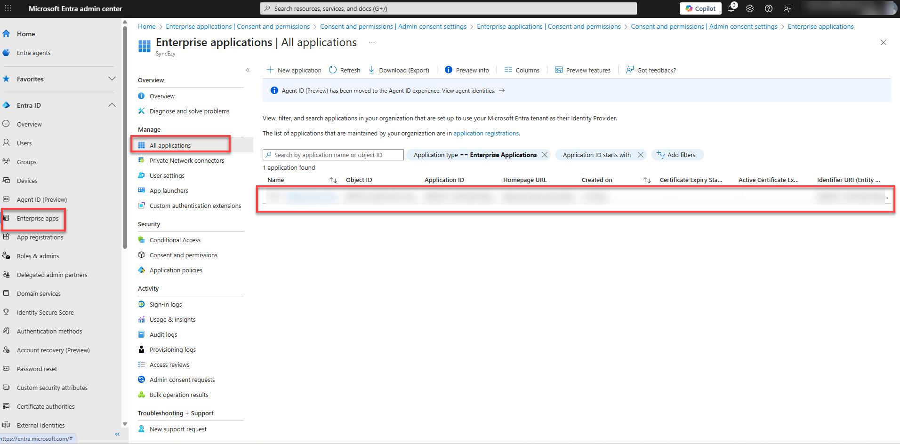Open Consent and permissions menu item
The image size is (900, 444).
(x=183, y=255)
